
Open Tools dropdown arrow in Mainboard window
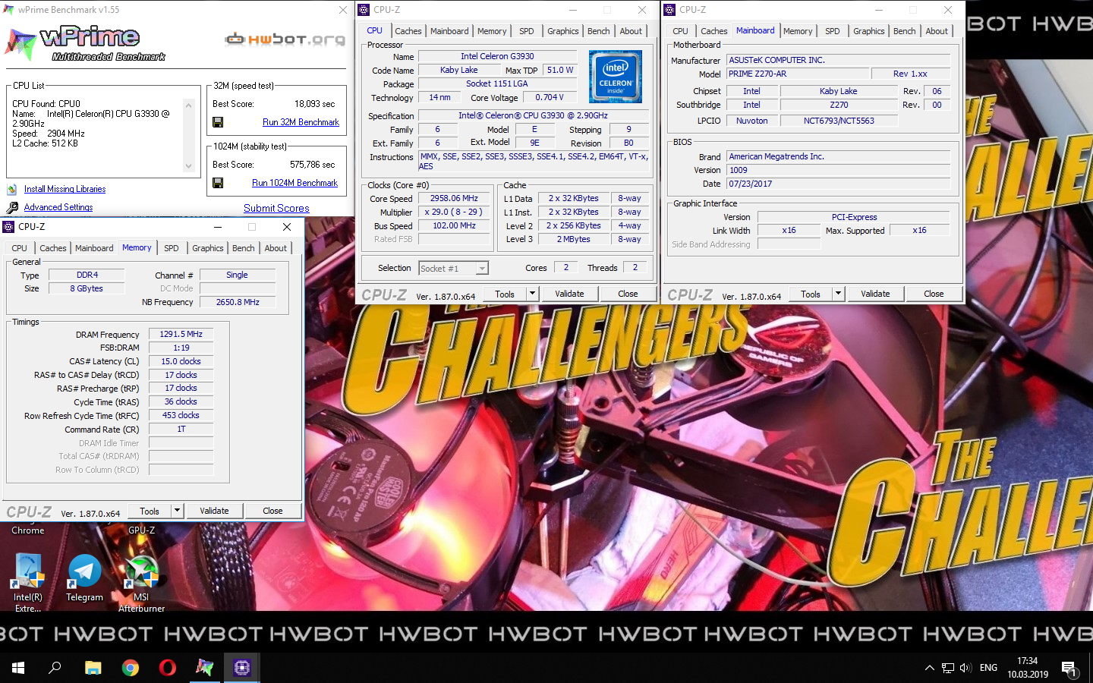point(838,294)
